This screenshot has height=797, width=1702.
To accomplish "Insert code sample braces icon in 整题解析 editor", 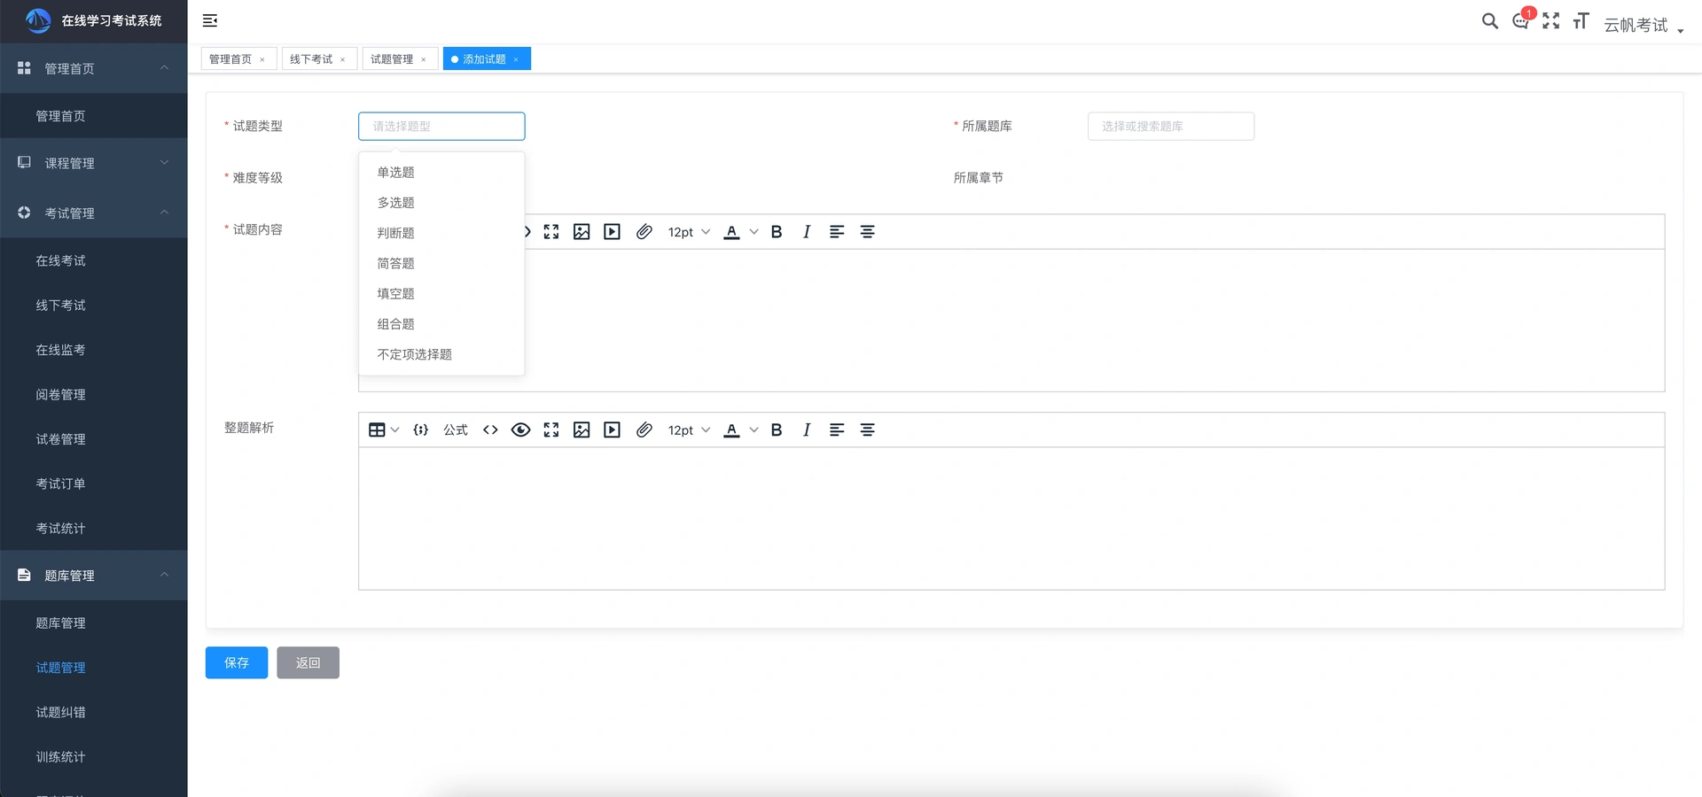I will click(421, 429).
